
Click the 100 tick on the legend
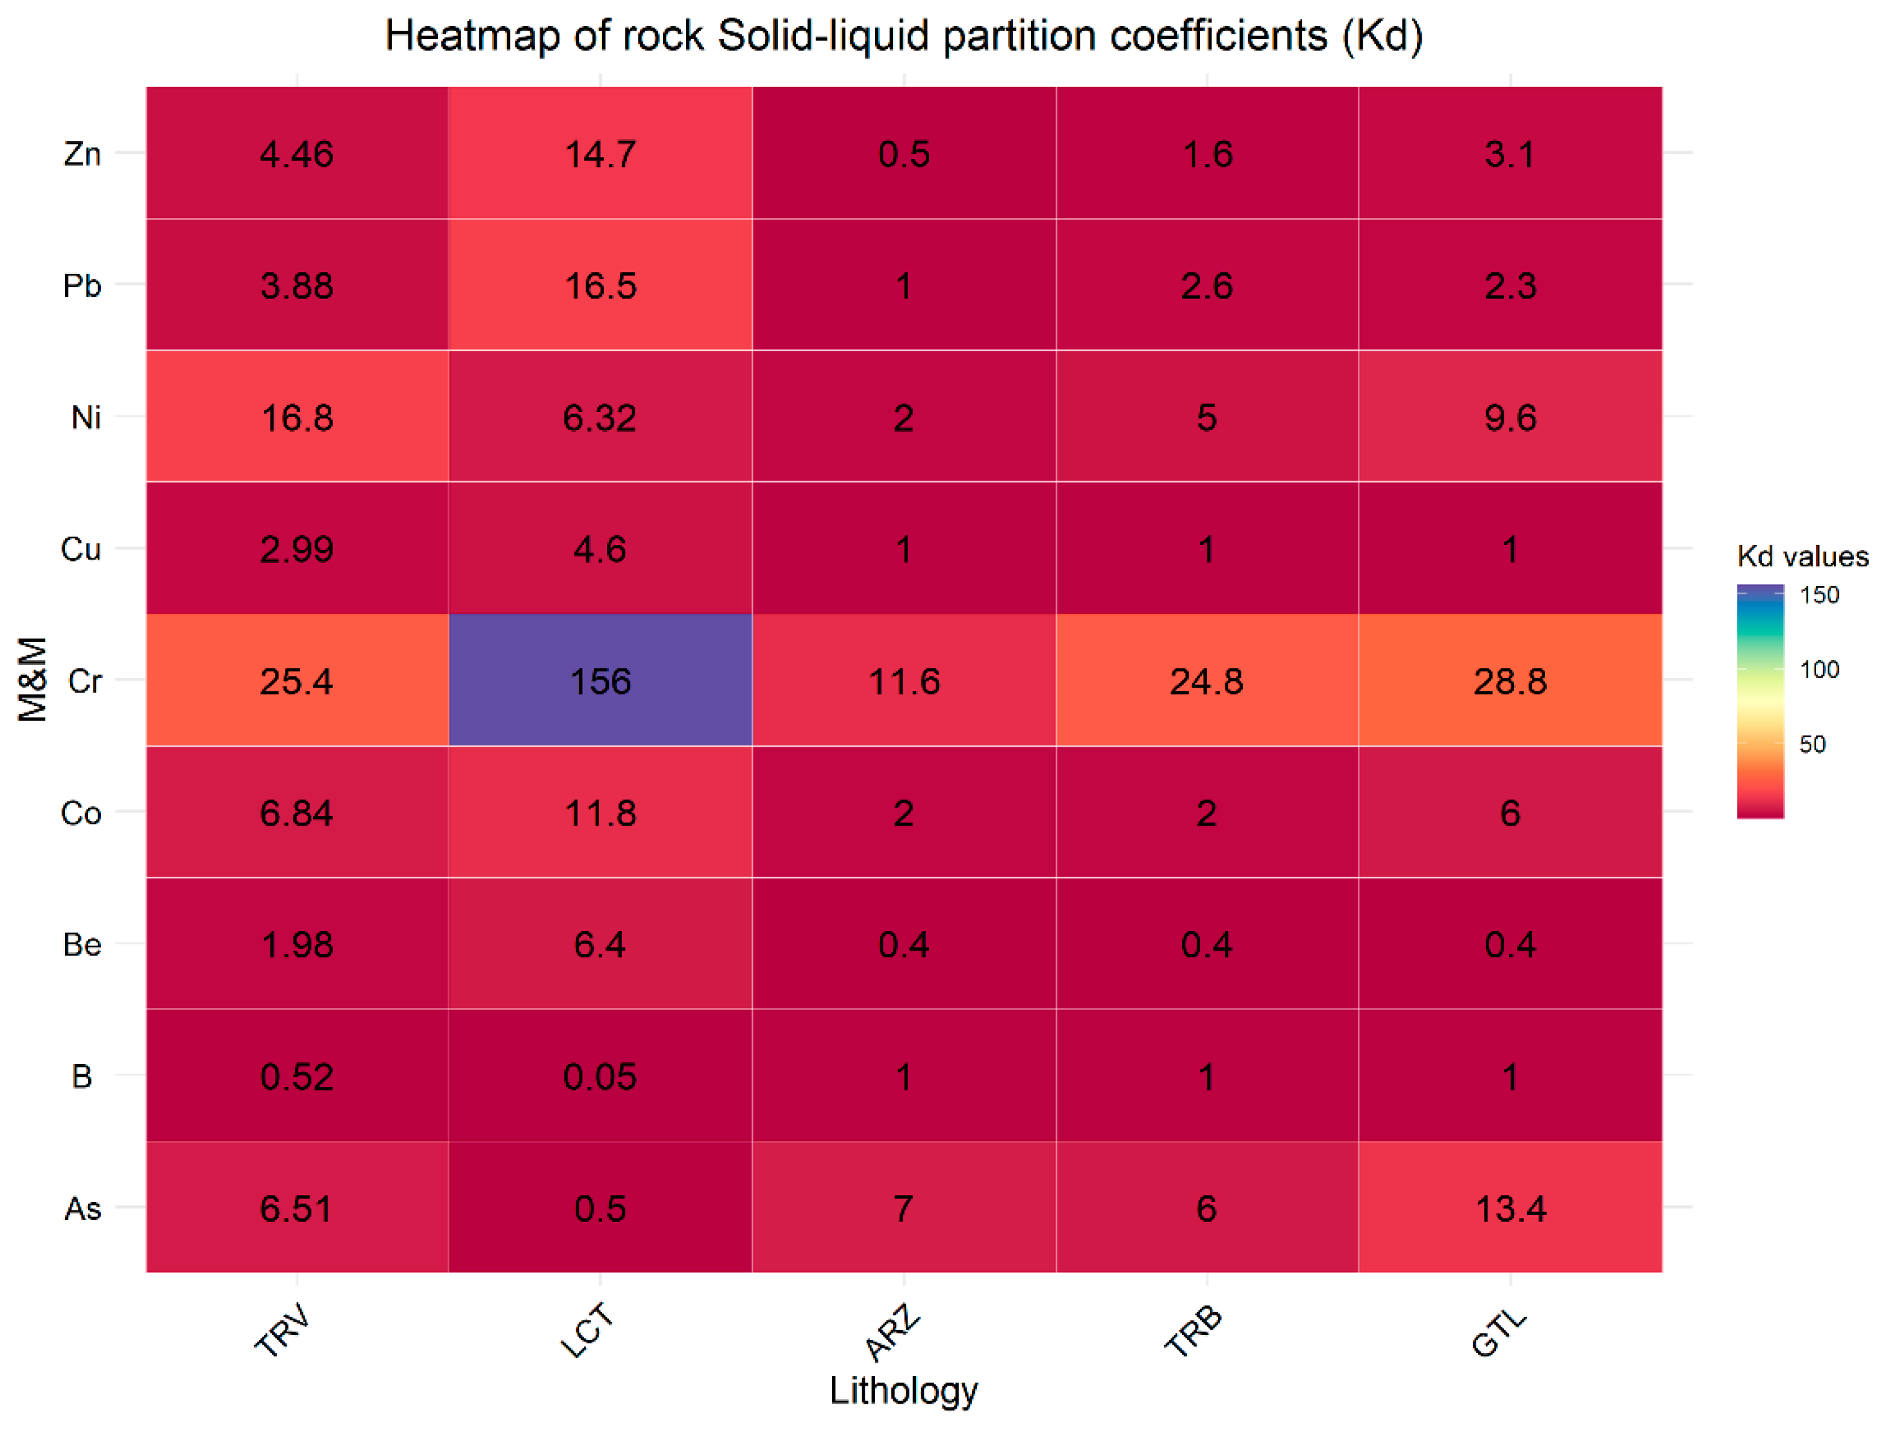[x=1818, y=669]
